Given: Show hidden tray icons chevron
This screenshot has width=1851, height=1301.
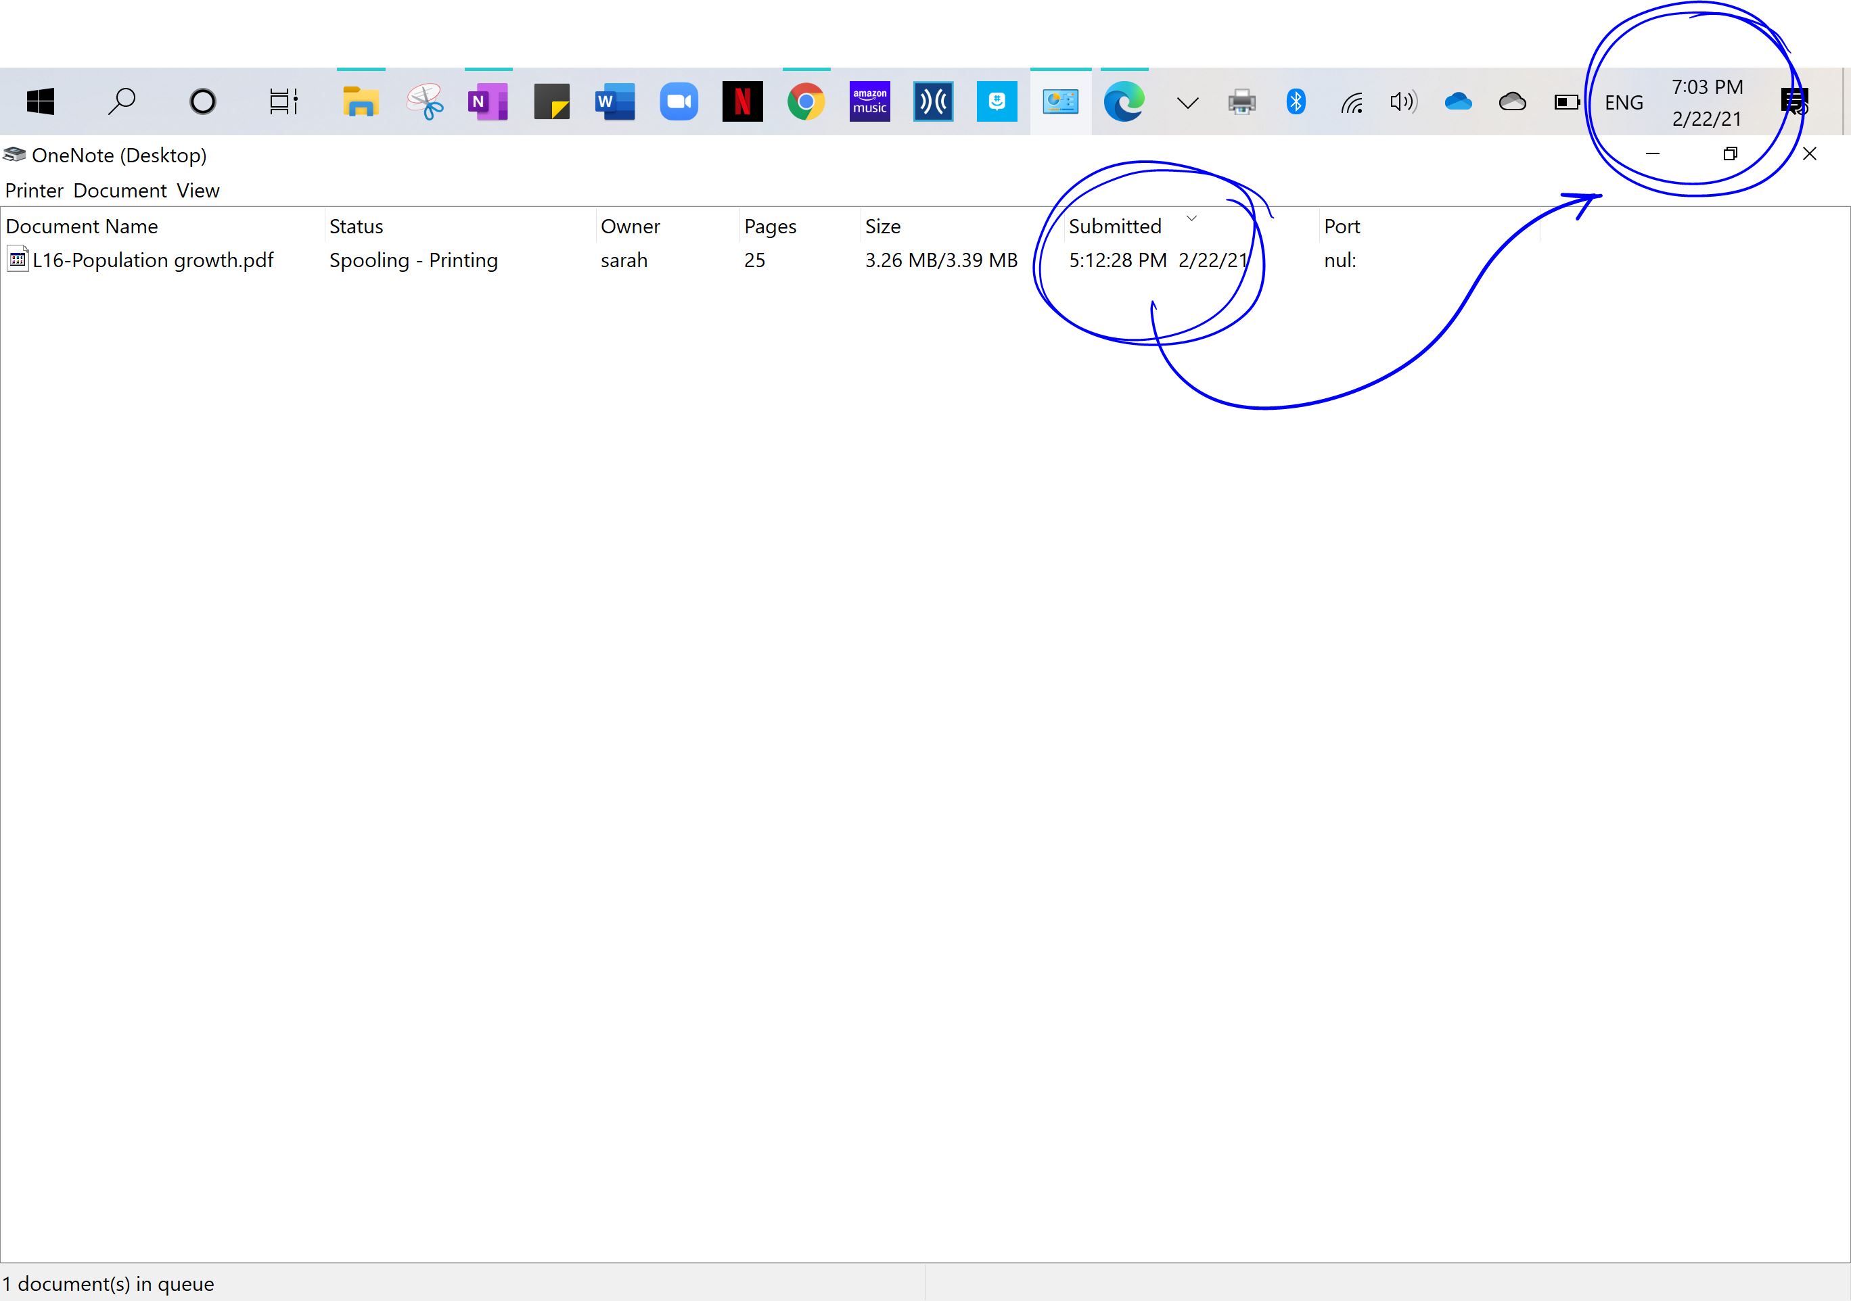Looking at the screenshot, I should pos(1187,102).
